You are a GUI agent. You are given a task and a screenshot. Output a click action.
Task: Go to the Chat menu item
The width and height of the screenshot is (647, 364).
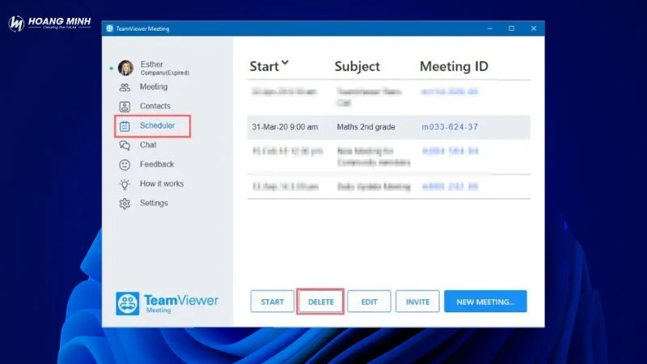(148, 145)
